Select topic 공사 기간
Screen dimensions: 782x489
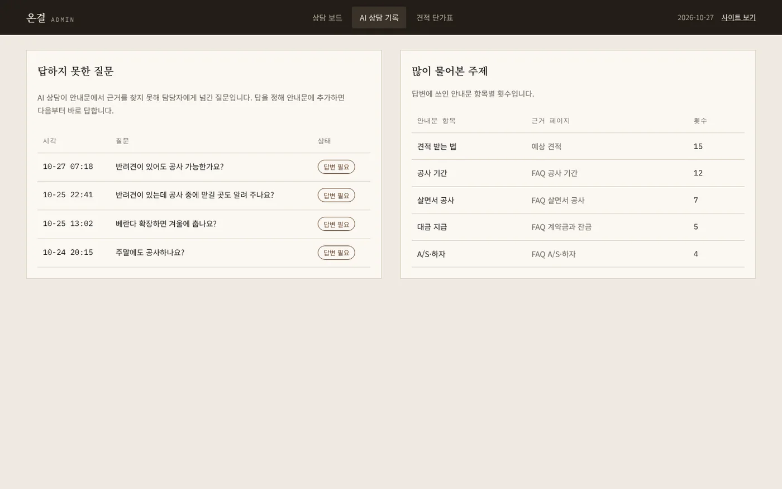click(432, 173)
